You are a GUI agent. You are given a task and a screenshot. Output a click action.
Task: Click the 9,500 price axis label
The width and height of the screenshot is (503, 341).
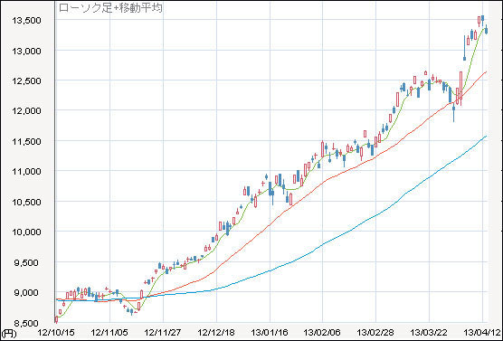click(28, 262)
